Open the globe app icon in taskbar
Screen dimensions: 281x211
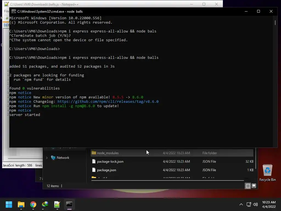pos(45,204)
